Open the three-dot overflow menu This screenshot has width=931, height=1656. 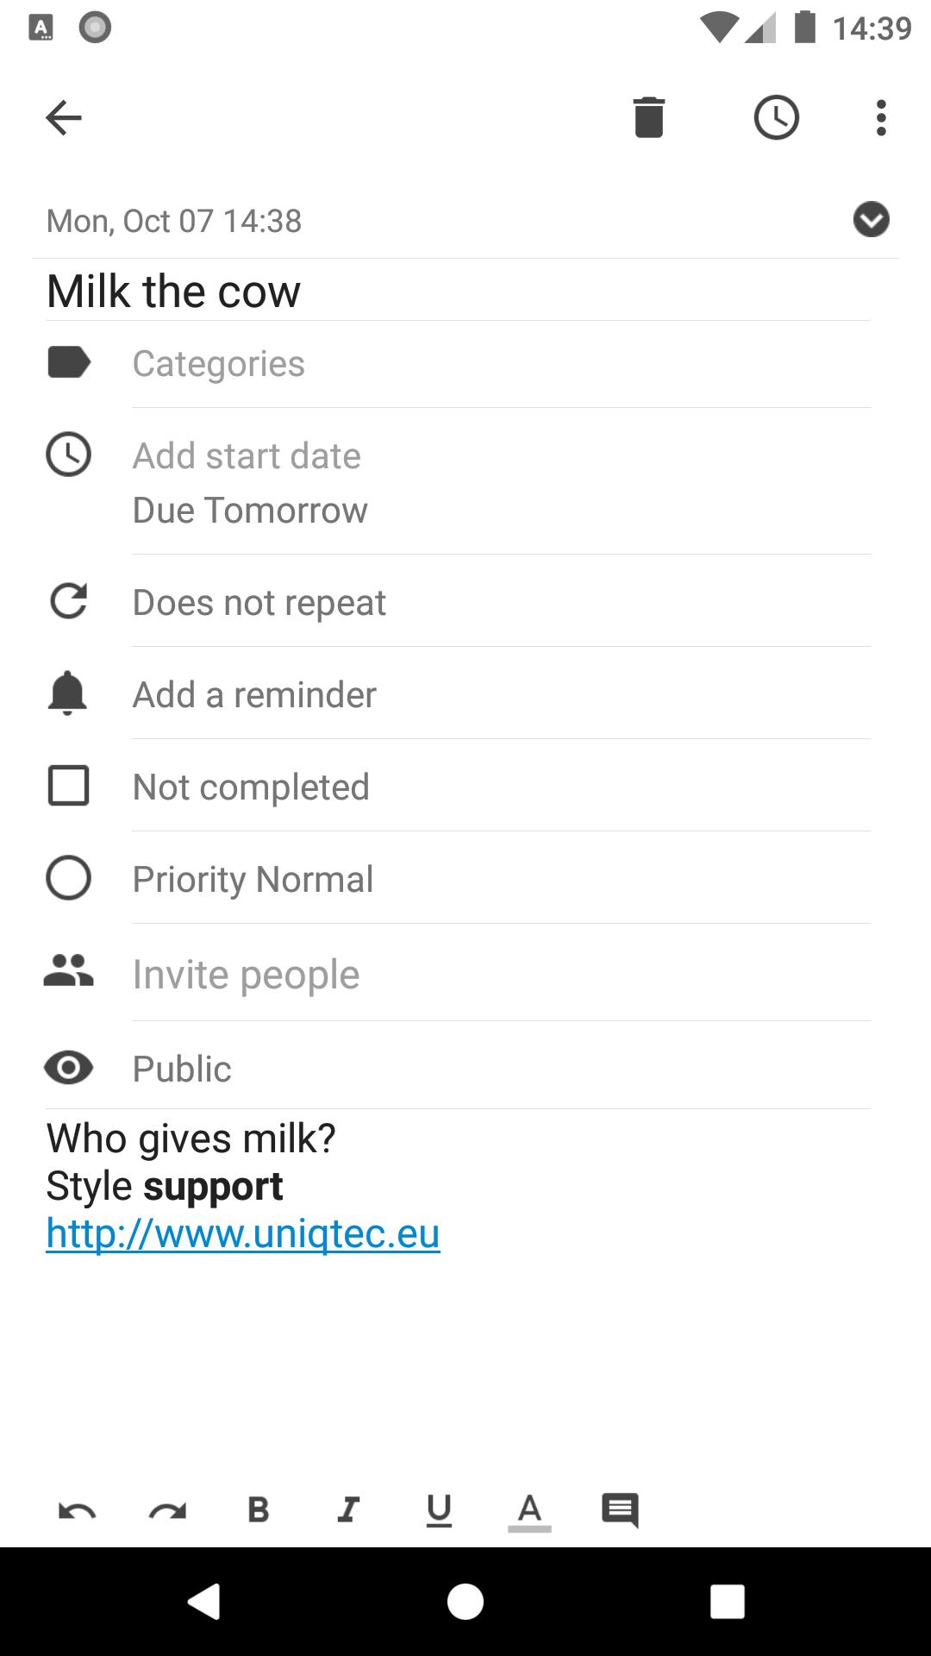880,117
